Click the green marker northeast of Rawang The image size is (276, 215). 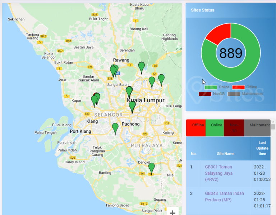click(142, 66)
